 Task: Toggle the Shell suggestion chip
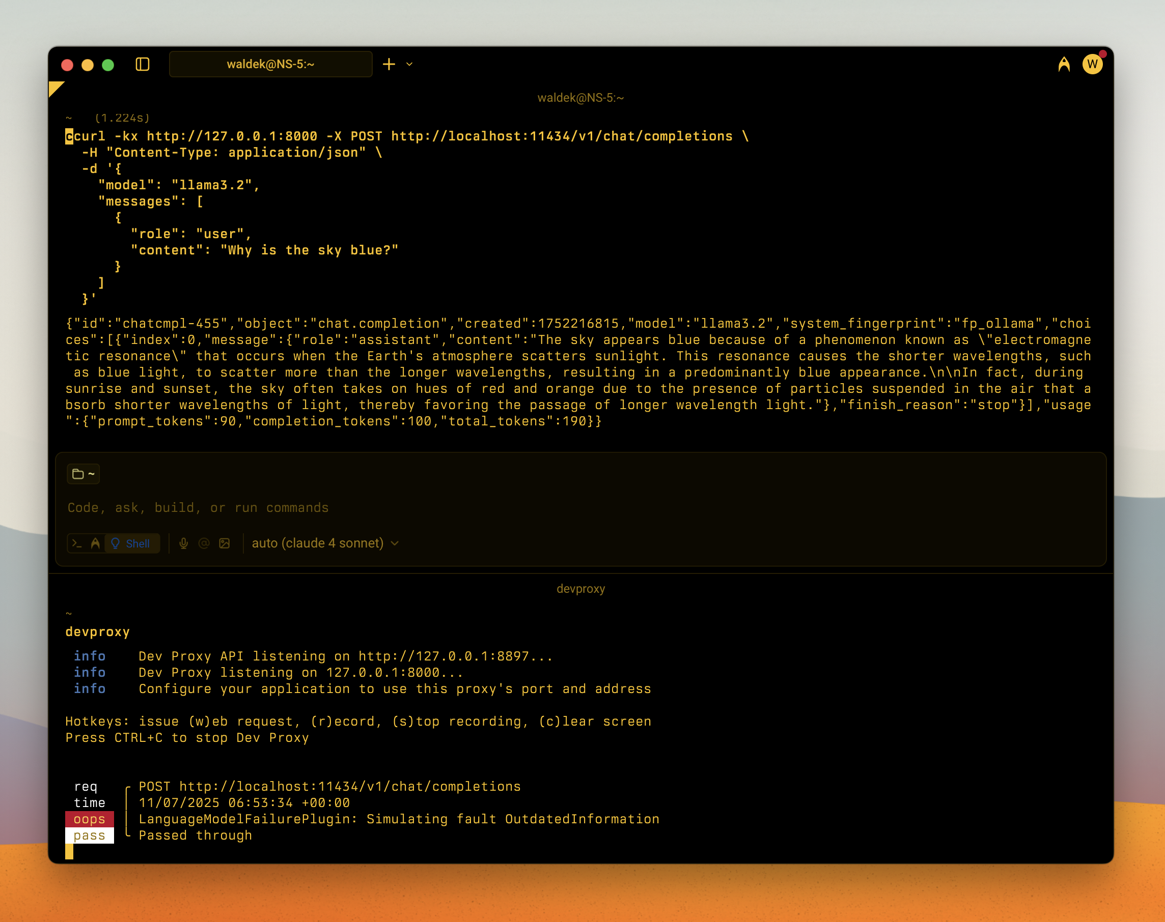tap(132, 543)
